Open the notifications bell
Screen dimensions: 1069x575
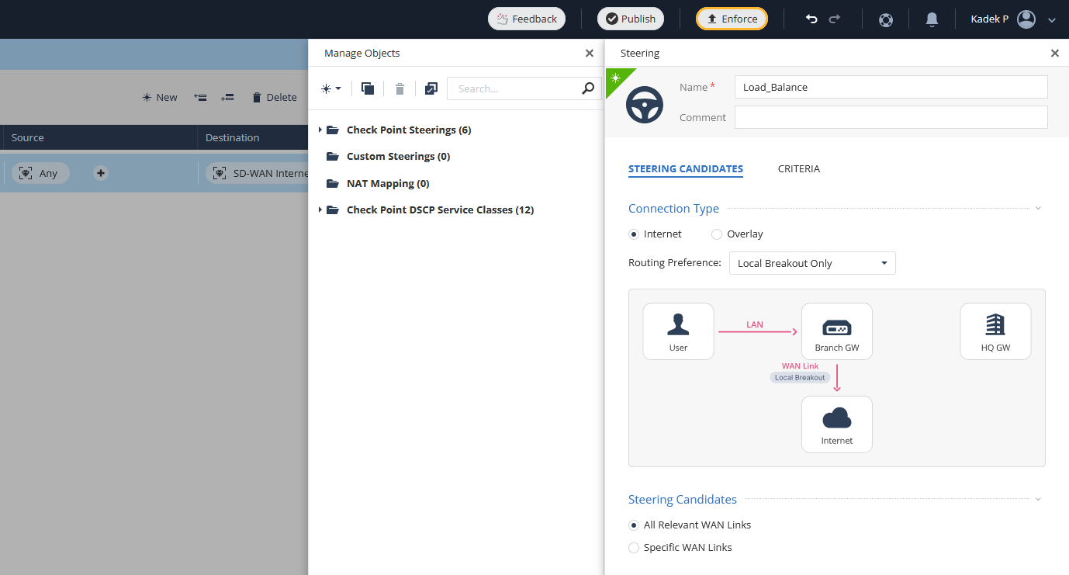point(932,19)
